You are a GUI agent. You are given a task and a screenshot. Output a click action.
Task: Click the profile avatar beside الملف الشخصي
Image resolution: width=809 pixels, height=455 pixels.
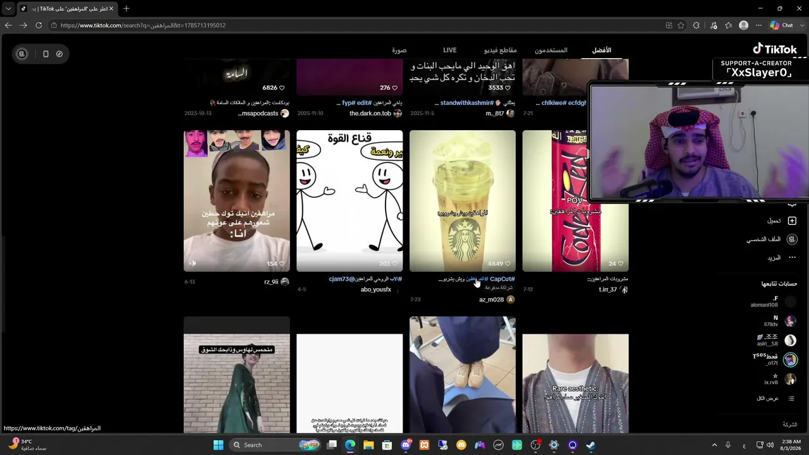pyautogui.click(x=792, y=240)
